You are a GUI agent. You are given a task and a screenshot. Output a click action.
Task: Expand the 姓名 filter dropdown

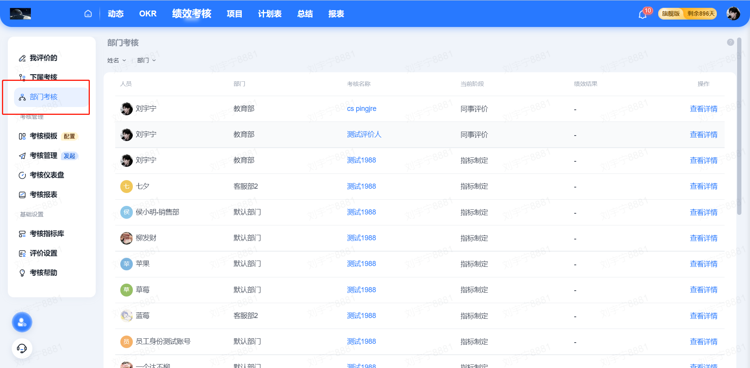[x=116, y=60]
